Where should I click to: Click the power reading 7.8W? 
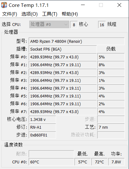pyautogui.click(x=116, y=162)
